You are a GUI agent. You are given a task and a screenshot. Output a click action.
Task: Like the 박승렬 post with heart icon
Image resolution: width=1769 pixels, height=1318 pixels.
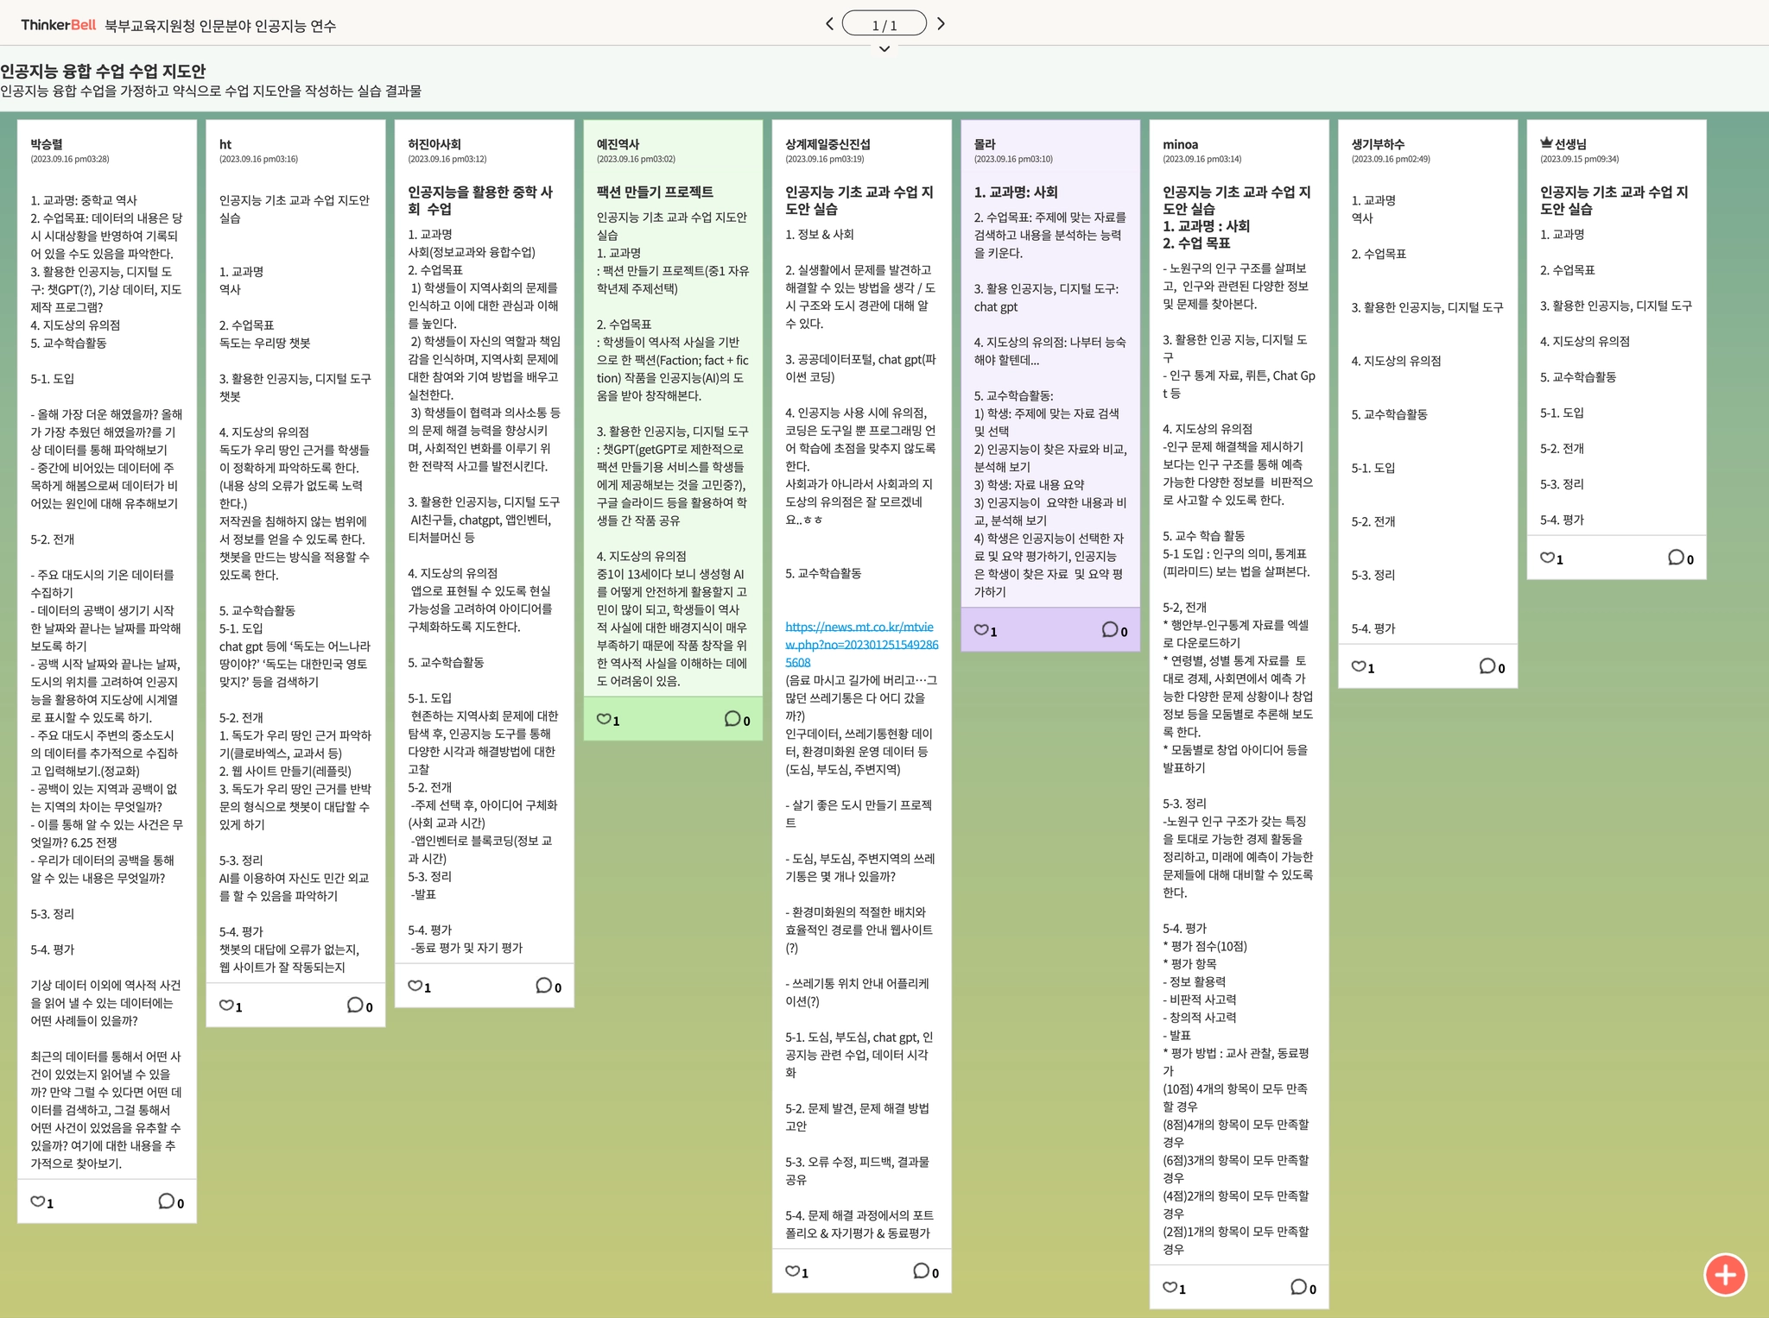[38, 1201]
